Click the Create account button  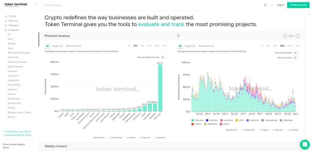point(298,5)
